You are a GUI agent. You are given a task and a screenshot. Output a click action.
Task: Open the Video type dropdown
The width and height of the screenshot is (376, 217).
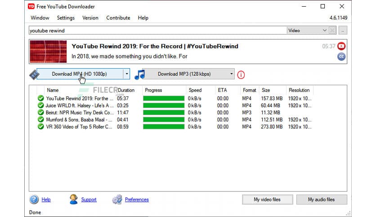point(308,30)
